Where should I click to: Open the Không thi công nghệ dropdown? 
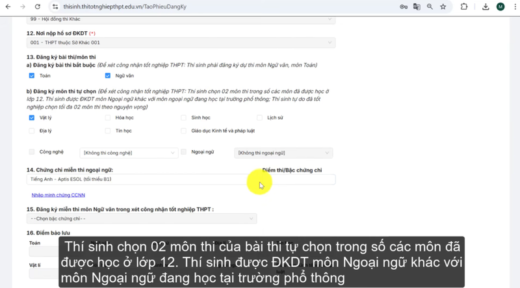click(129, 153)
